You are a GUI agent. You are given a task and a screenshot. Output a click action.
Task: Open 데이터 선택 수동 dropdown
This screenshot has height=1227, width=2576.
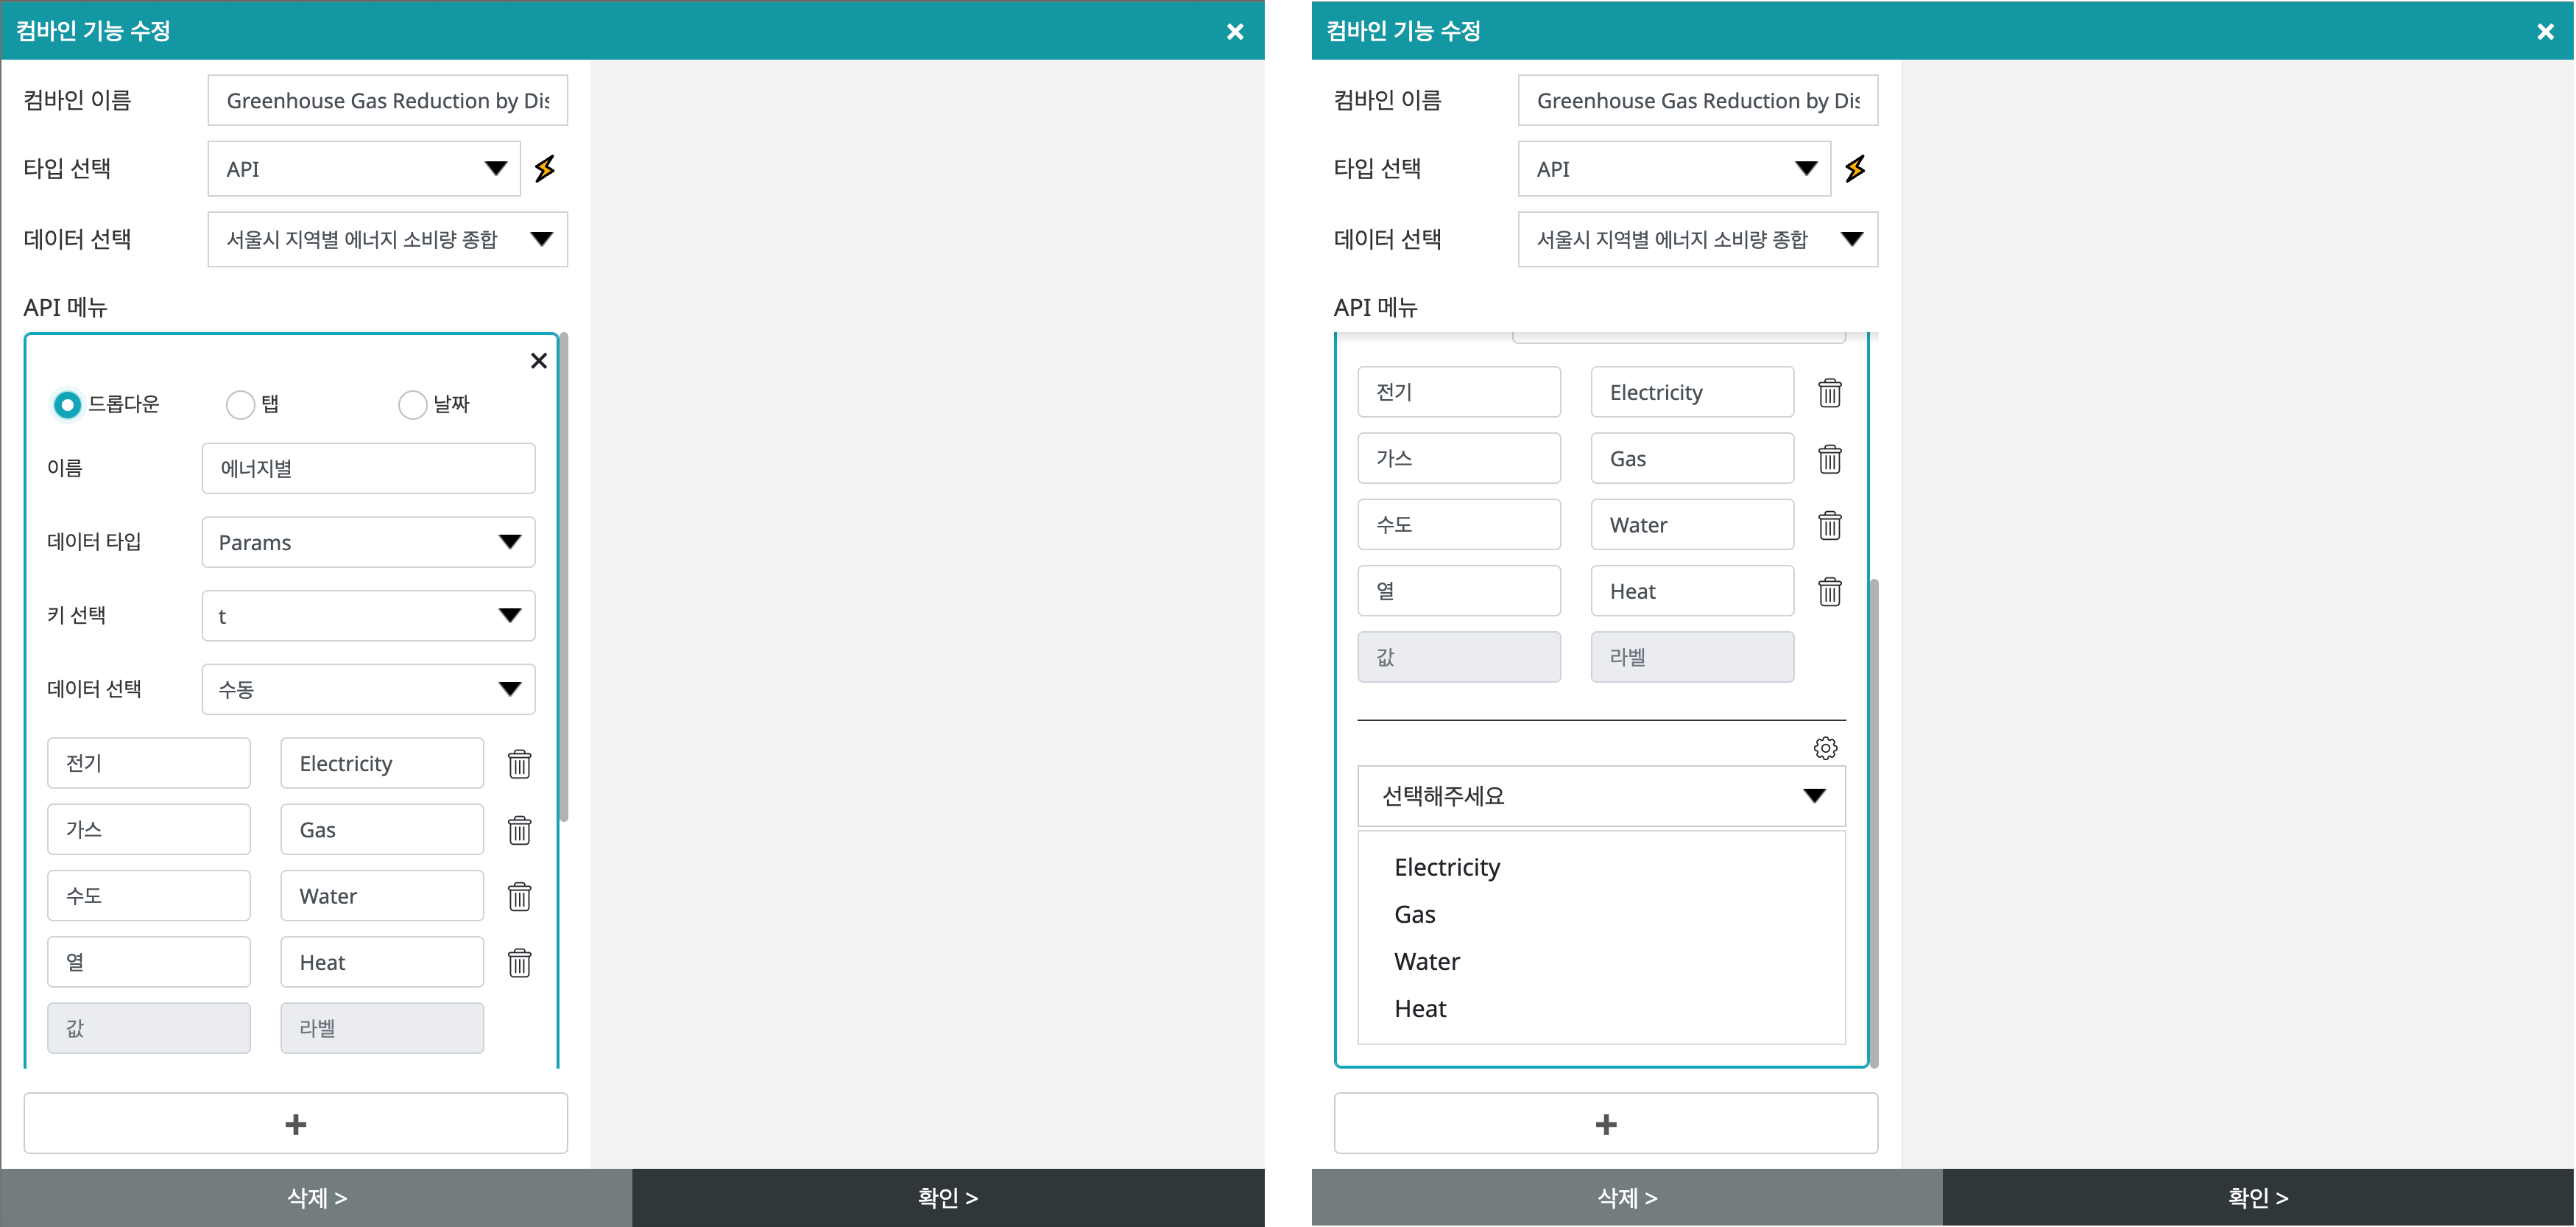click(x=368, y=689)
